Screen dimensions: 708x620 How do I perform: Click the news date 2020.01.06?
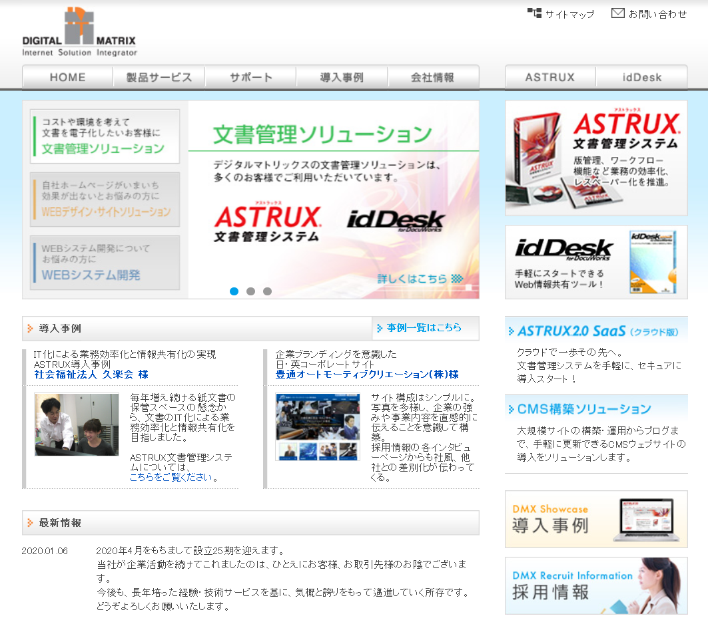(x=45, y=551)
